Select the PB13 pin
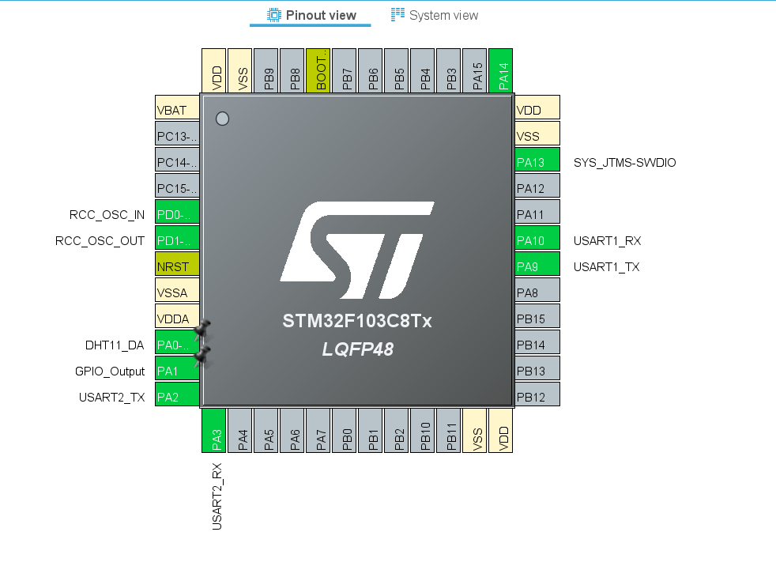 (x=537, y=368)
